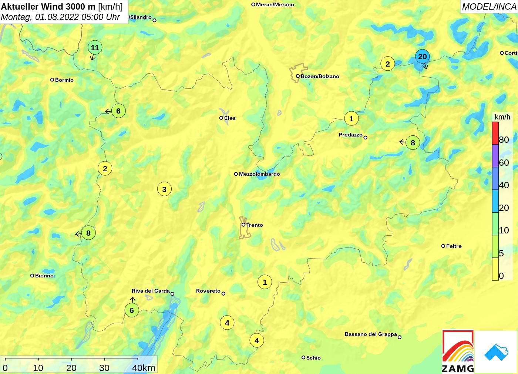The width and height of the screenshot is (518, 374).
Task: Click the Mezzolombardo town marker
Action: (236, 174)
